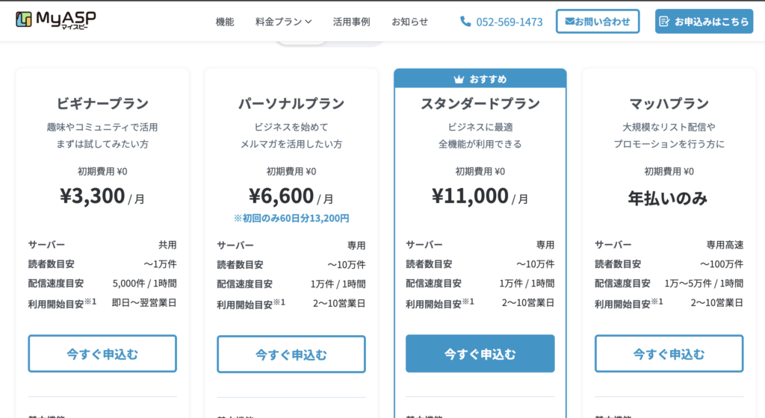Open the 活用事例 menu item
This screenshot has width=765, height=418.
[x=351, y=22]
